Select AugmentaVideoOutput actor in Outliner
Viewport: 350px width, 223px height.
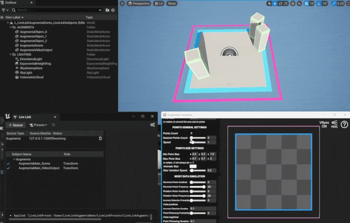coord(36,50)
